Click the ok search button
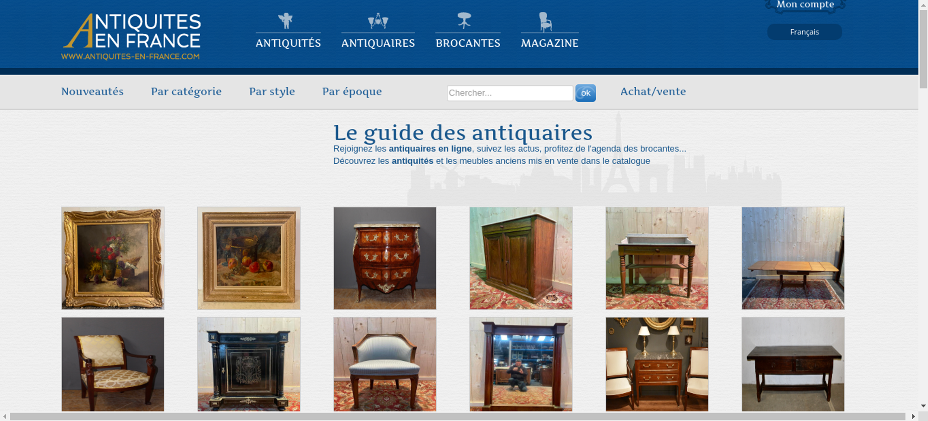928x421 pixels. pos(586,93)
